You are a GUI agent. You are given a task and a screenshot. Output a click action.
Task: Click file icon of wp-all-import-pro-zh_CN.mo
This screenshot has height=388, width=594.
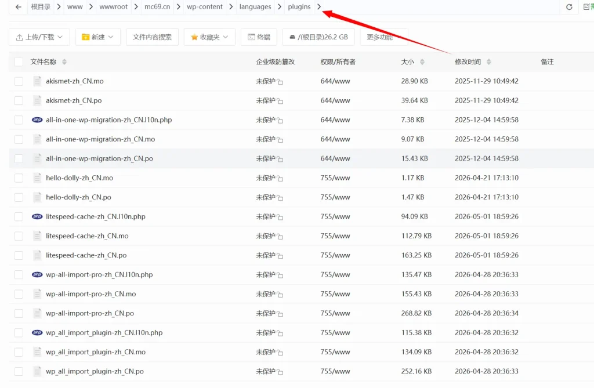click(37, 293)
